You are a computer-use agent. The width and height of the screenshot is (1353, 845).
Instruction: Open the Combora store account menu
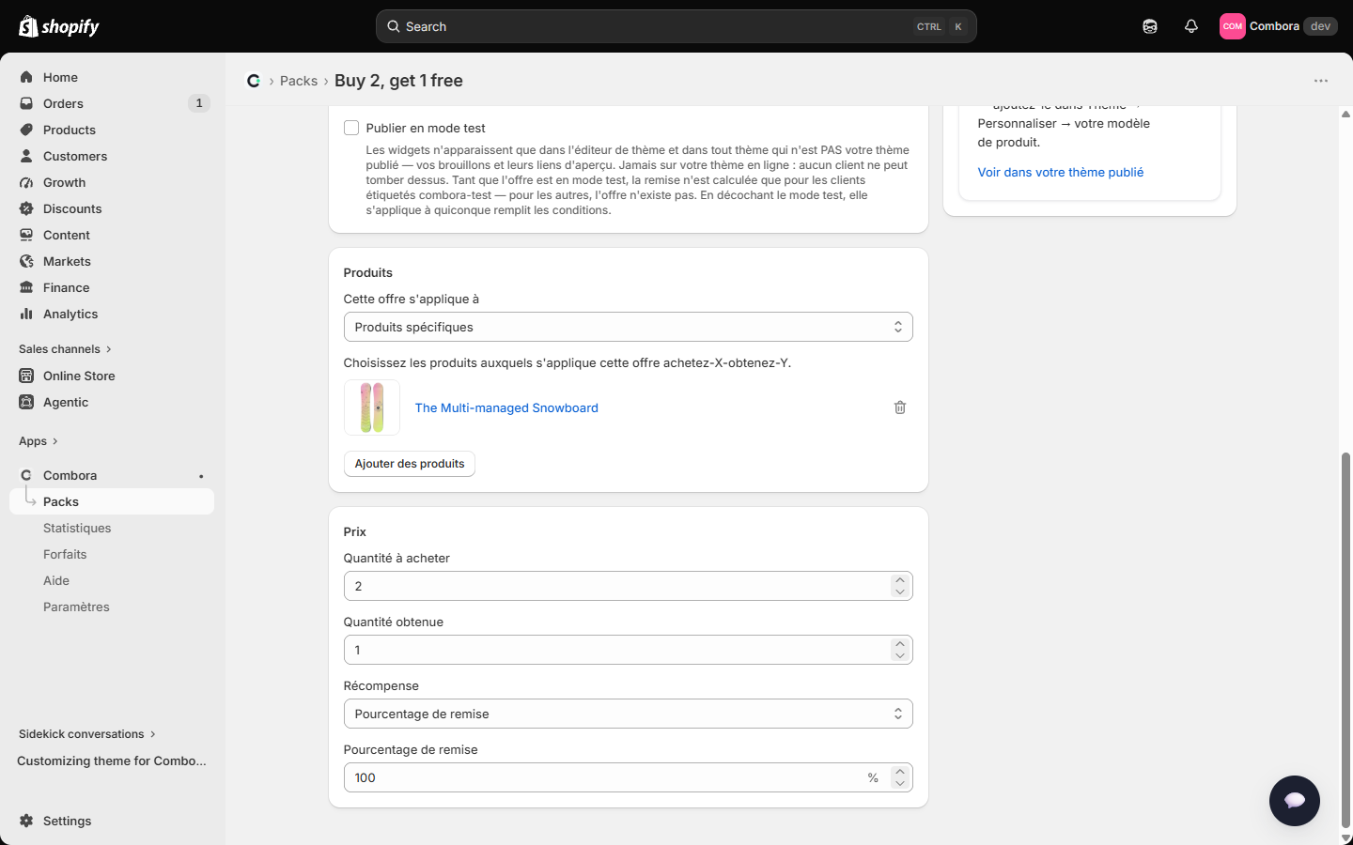(x=1278, y=26)
